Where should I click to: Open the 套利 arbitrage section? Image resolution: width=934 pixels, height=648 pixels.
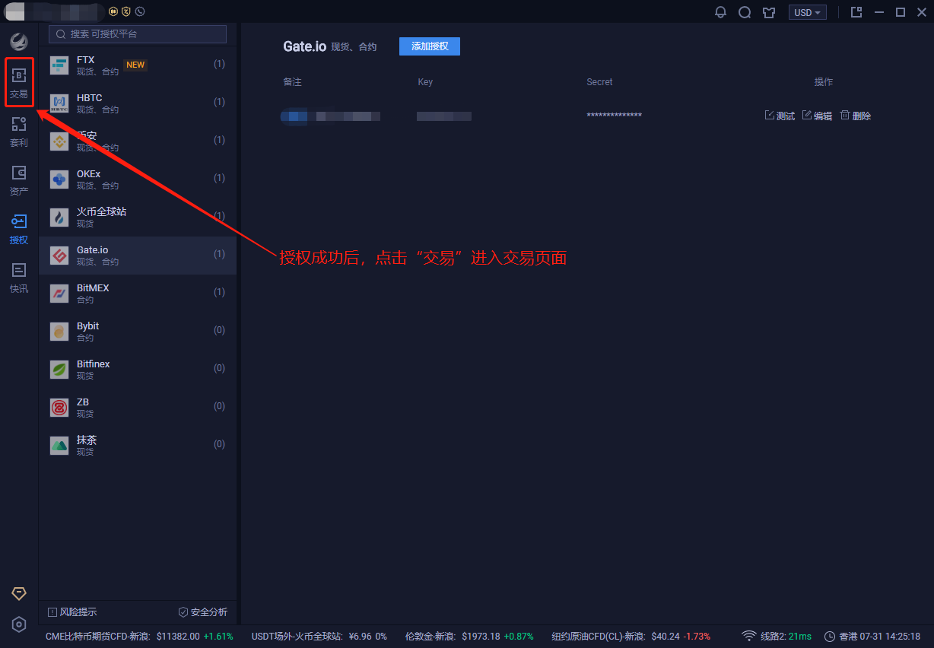click(19, 132)
